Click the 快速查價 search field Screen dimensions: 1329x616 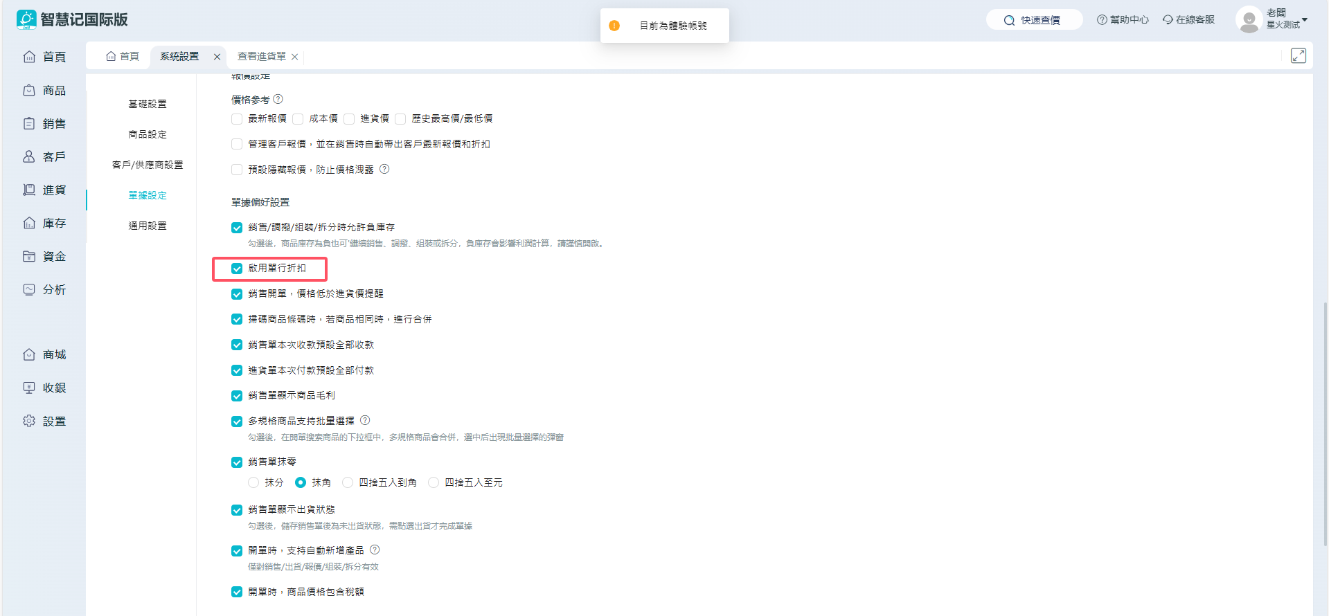coord(1035,20)
